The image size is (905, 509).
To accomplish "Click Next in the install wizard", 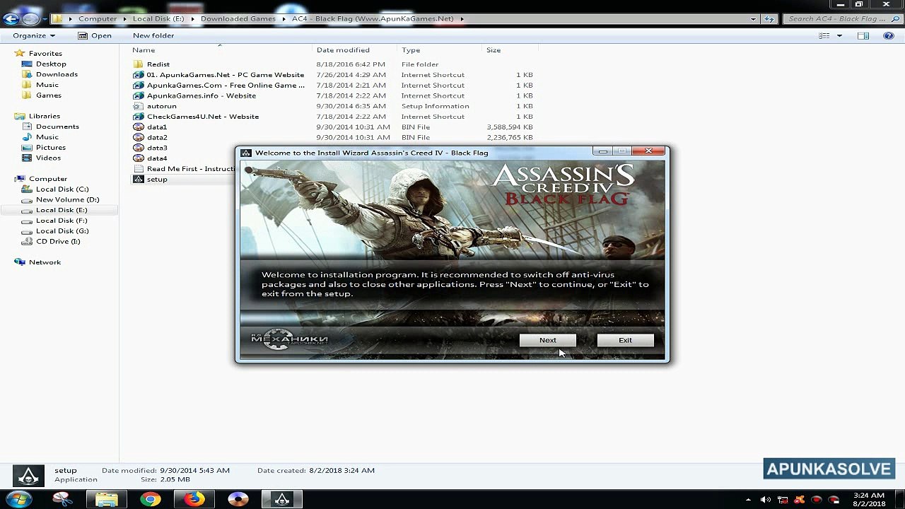I will click(547, 340).
